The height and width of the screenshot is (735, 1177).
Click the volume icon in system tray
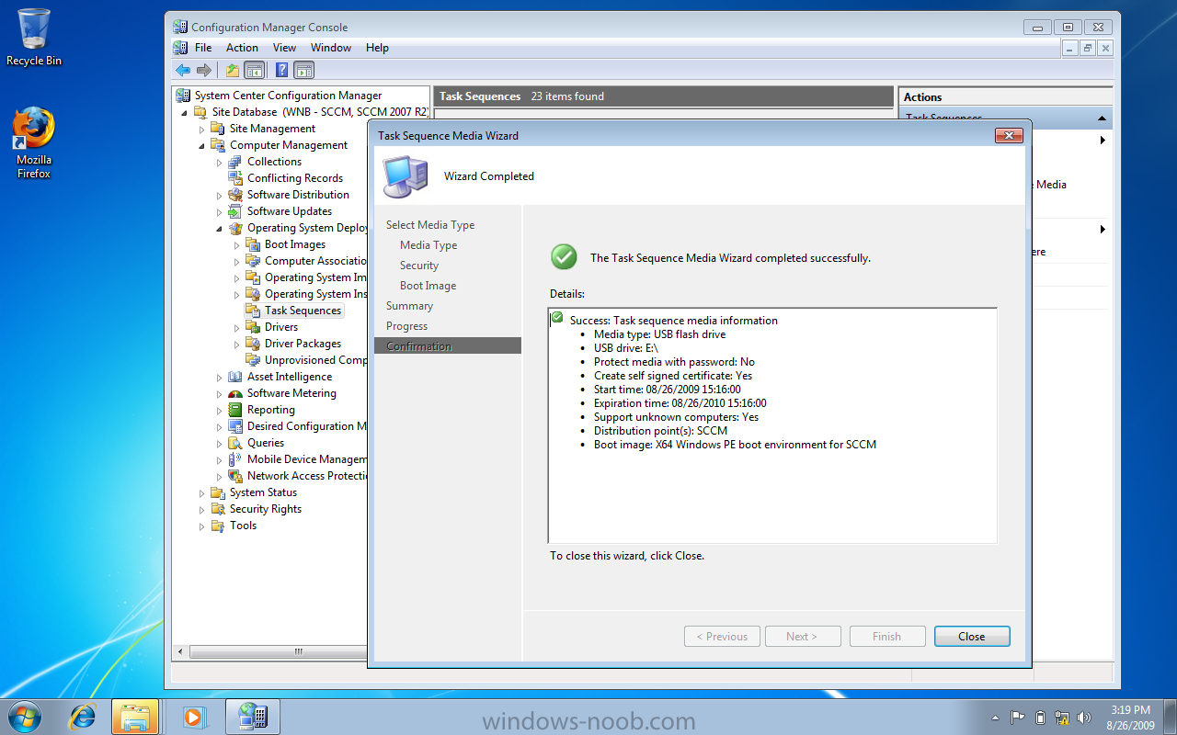point(1084,718)
